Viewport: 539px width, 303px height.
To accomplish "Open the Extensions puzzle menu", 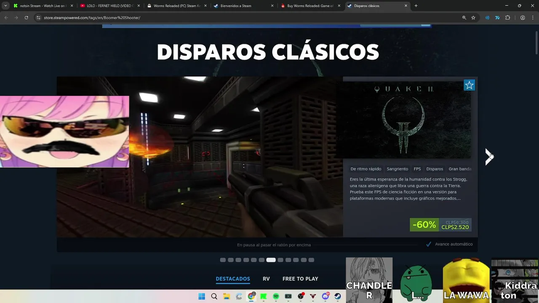I will (x=507, y=18).
